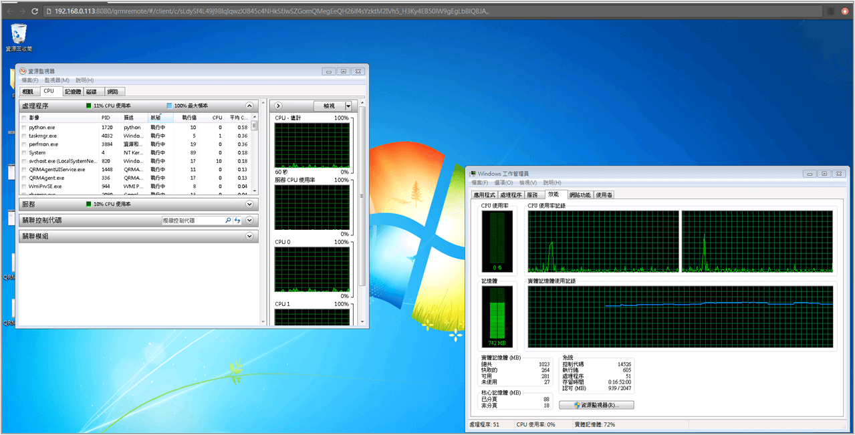
Task: Open 檔案(F) menu in Resource Monitor
Action: point(31,80)
